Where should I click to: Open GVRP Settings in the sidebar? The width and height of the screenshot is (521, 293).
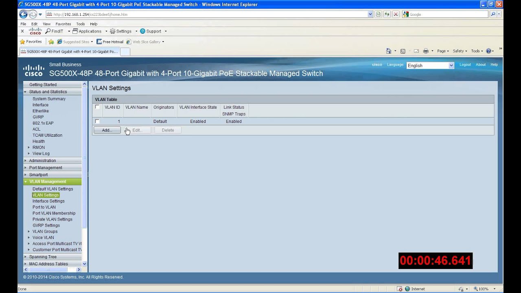pos(46,225)
